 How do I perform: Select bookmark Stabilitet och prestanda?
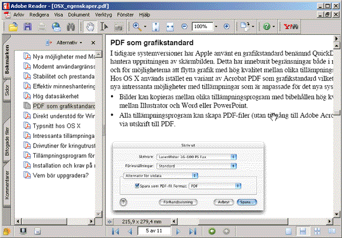pyautogui.click(x=59, y=76)
